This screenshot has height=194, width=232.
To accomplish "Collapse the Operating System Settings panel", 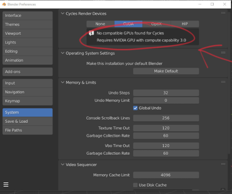I will [62, 53].
